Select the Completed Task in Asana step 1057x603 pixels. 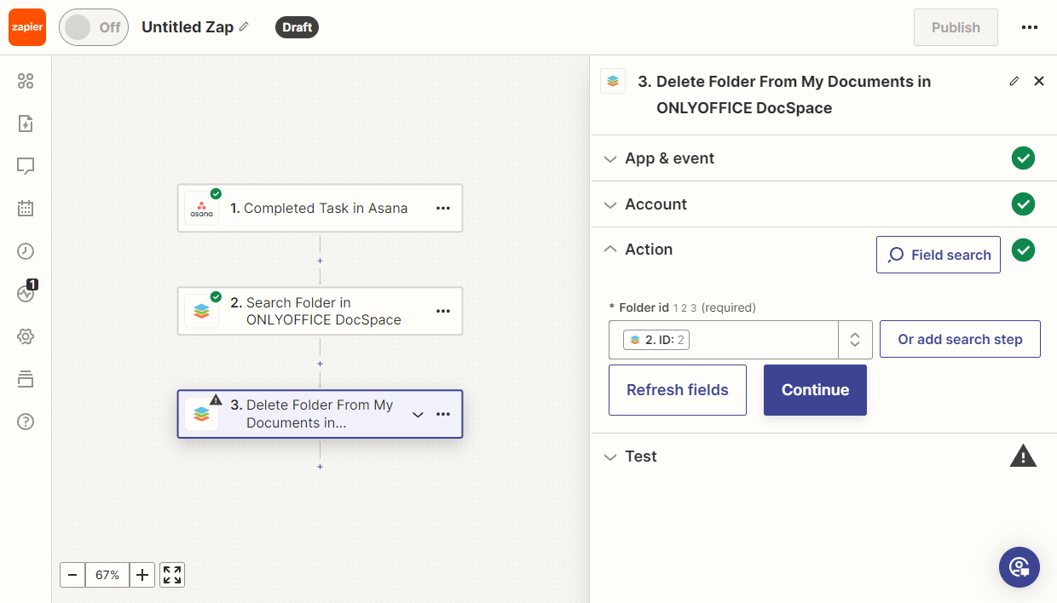[320, 208]
